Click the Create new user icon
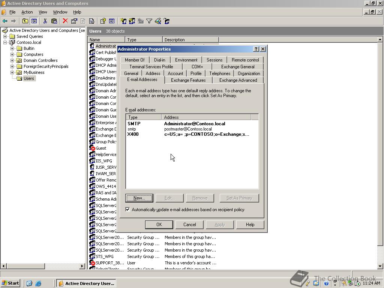The width and height of the screenshot is (384, 288). 123,21
